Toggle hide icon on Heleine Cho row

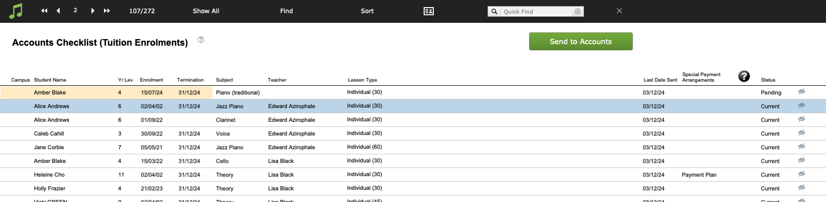[802, 174]
